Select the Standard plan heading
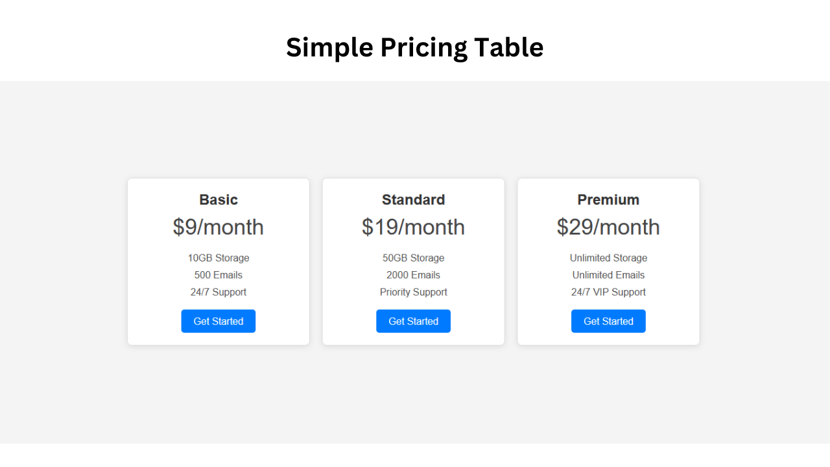 (x=413, y=200)
